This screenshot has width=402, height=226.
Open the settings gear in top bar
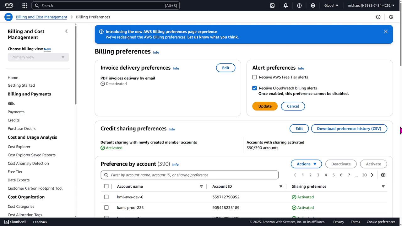(x=313, y=5)
